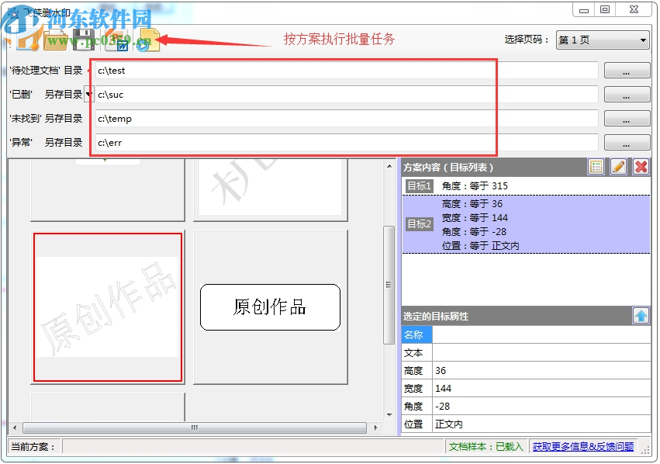
Task: Click the text 宽度：等于 144 in 目标2
Action: (475, 218)
